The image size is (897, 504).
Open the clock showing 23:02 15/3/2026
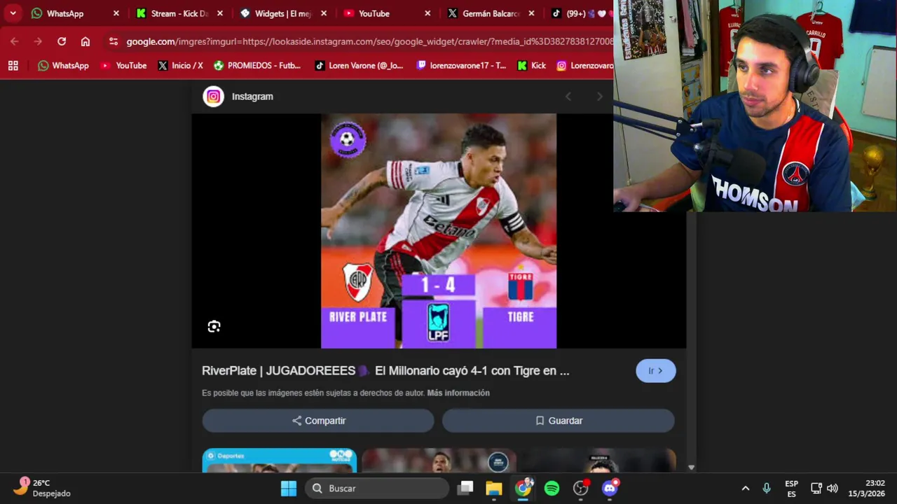point(866,489)
